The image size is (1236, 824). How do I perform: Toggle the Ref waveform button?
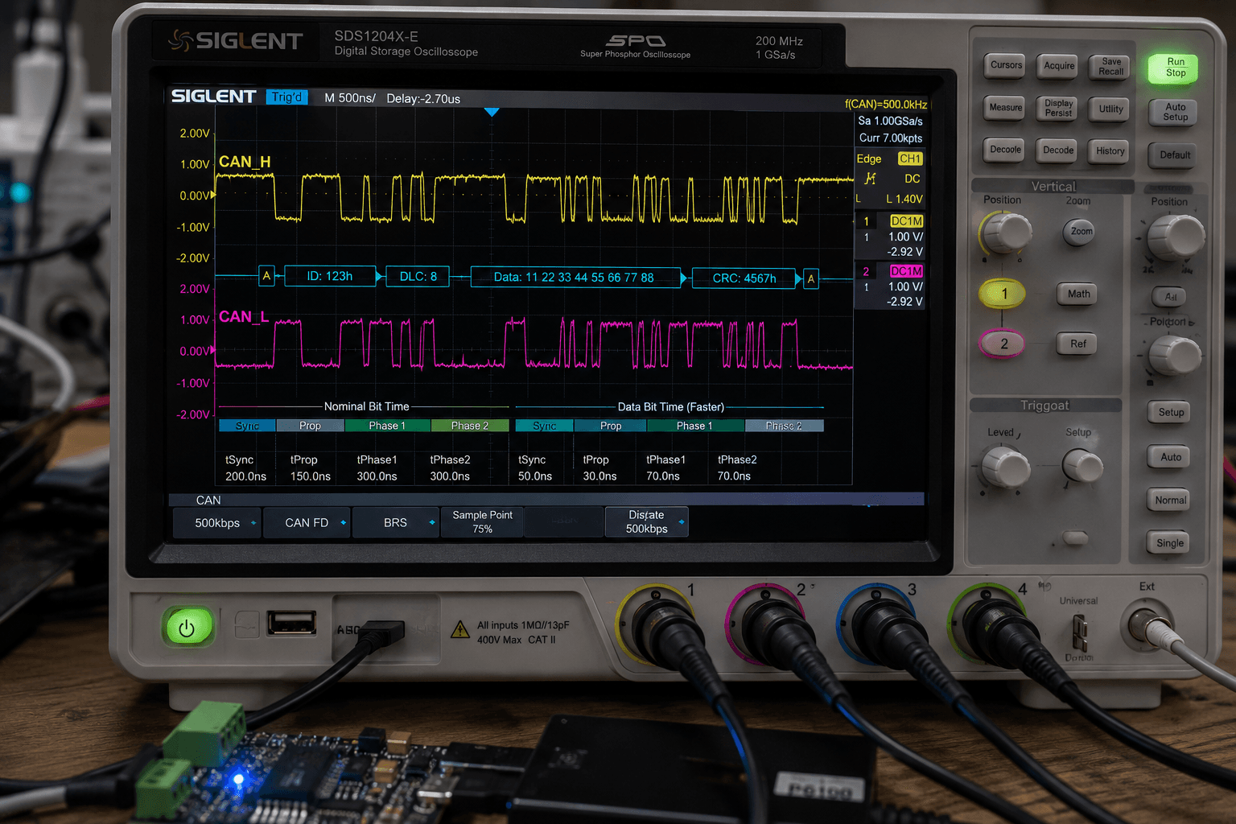click(1078, 344)
